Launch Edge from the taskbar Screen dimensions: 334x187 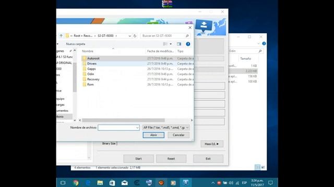click(x=88, y=182)
